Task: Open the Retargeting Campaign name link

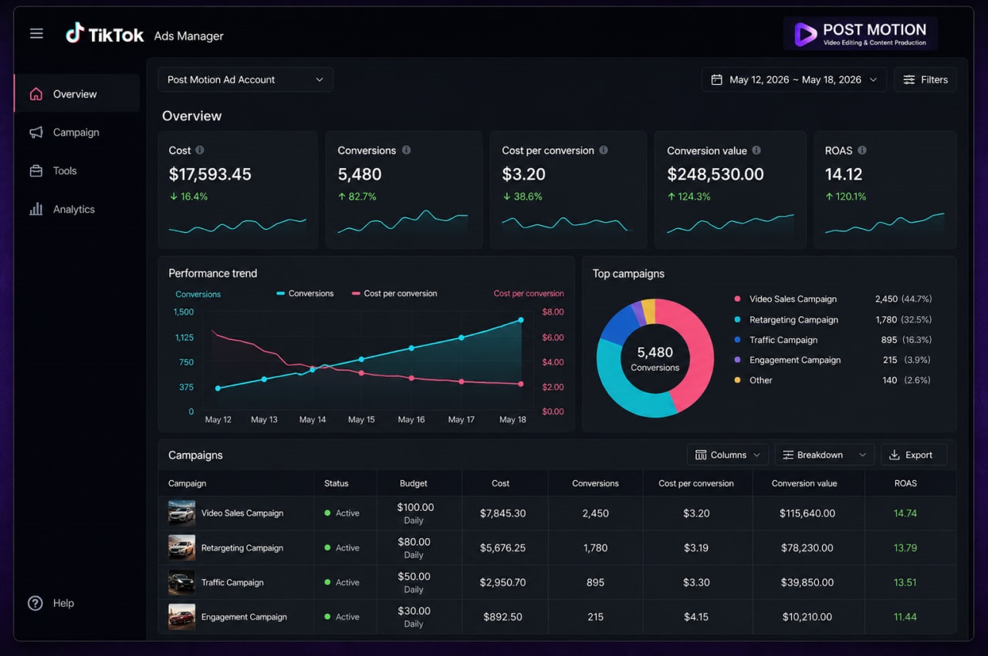Action: pos(242,547)
